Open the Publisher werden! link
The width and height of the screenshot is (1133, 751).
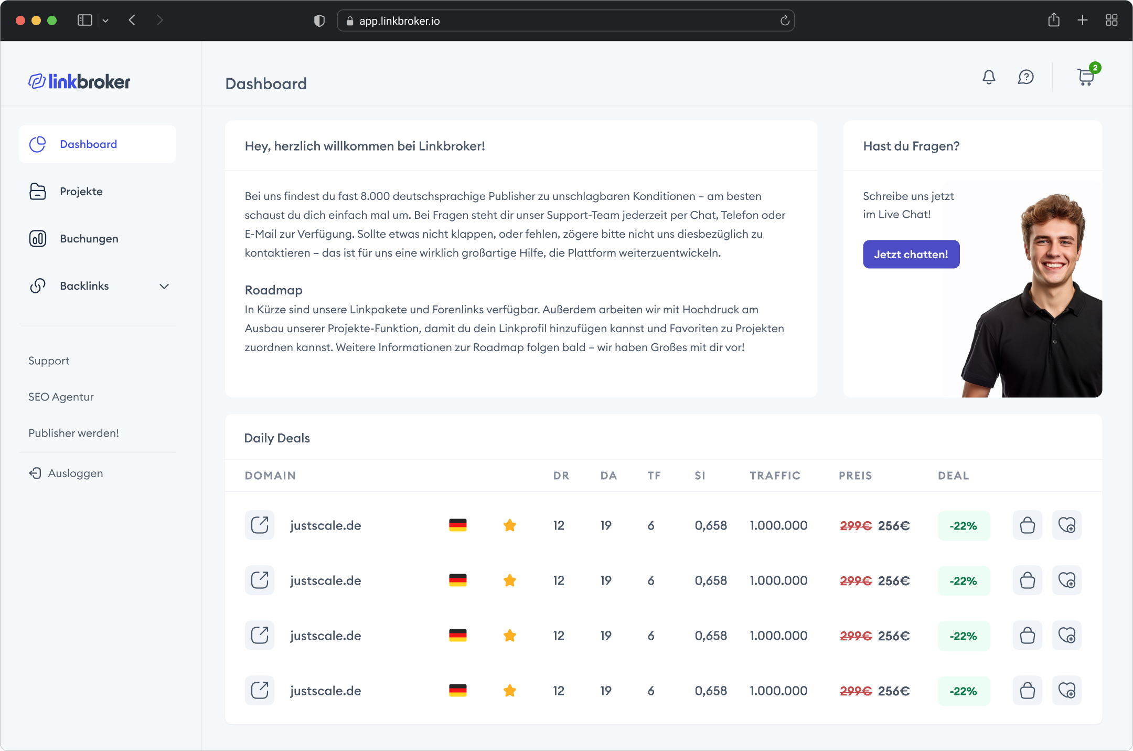[73, 433]
